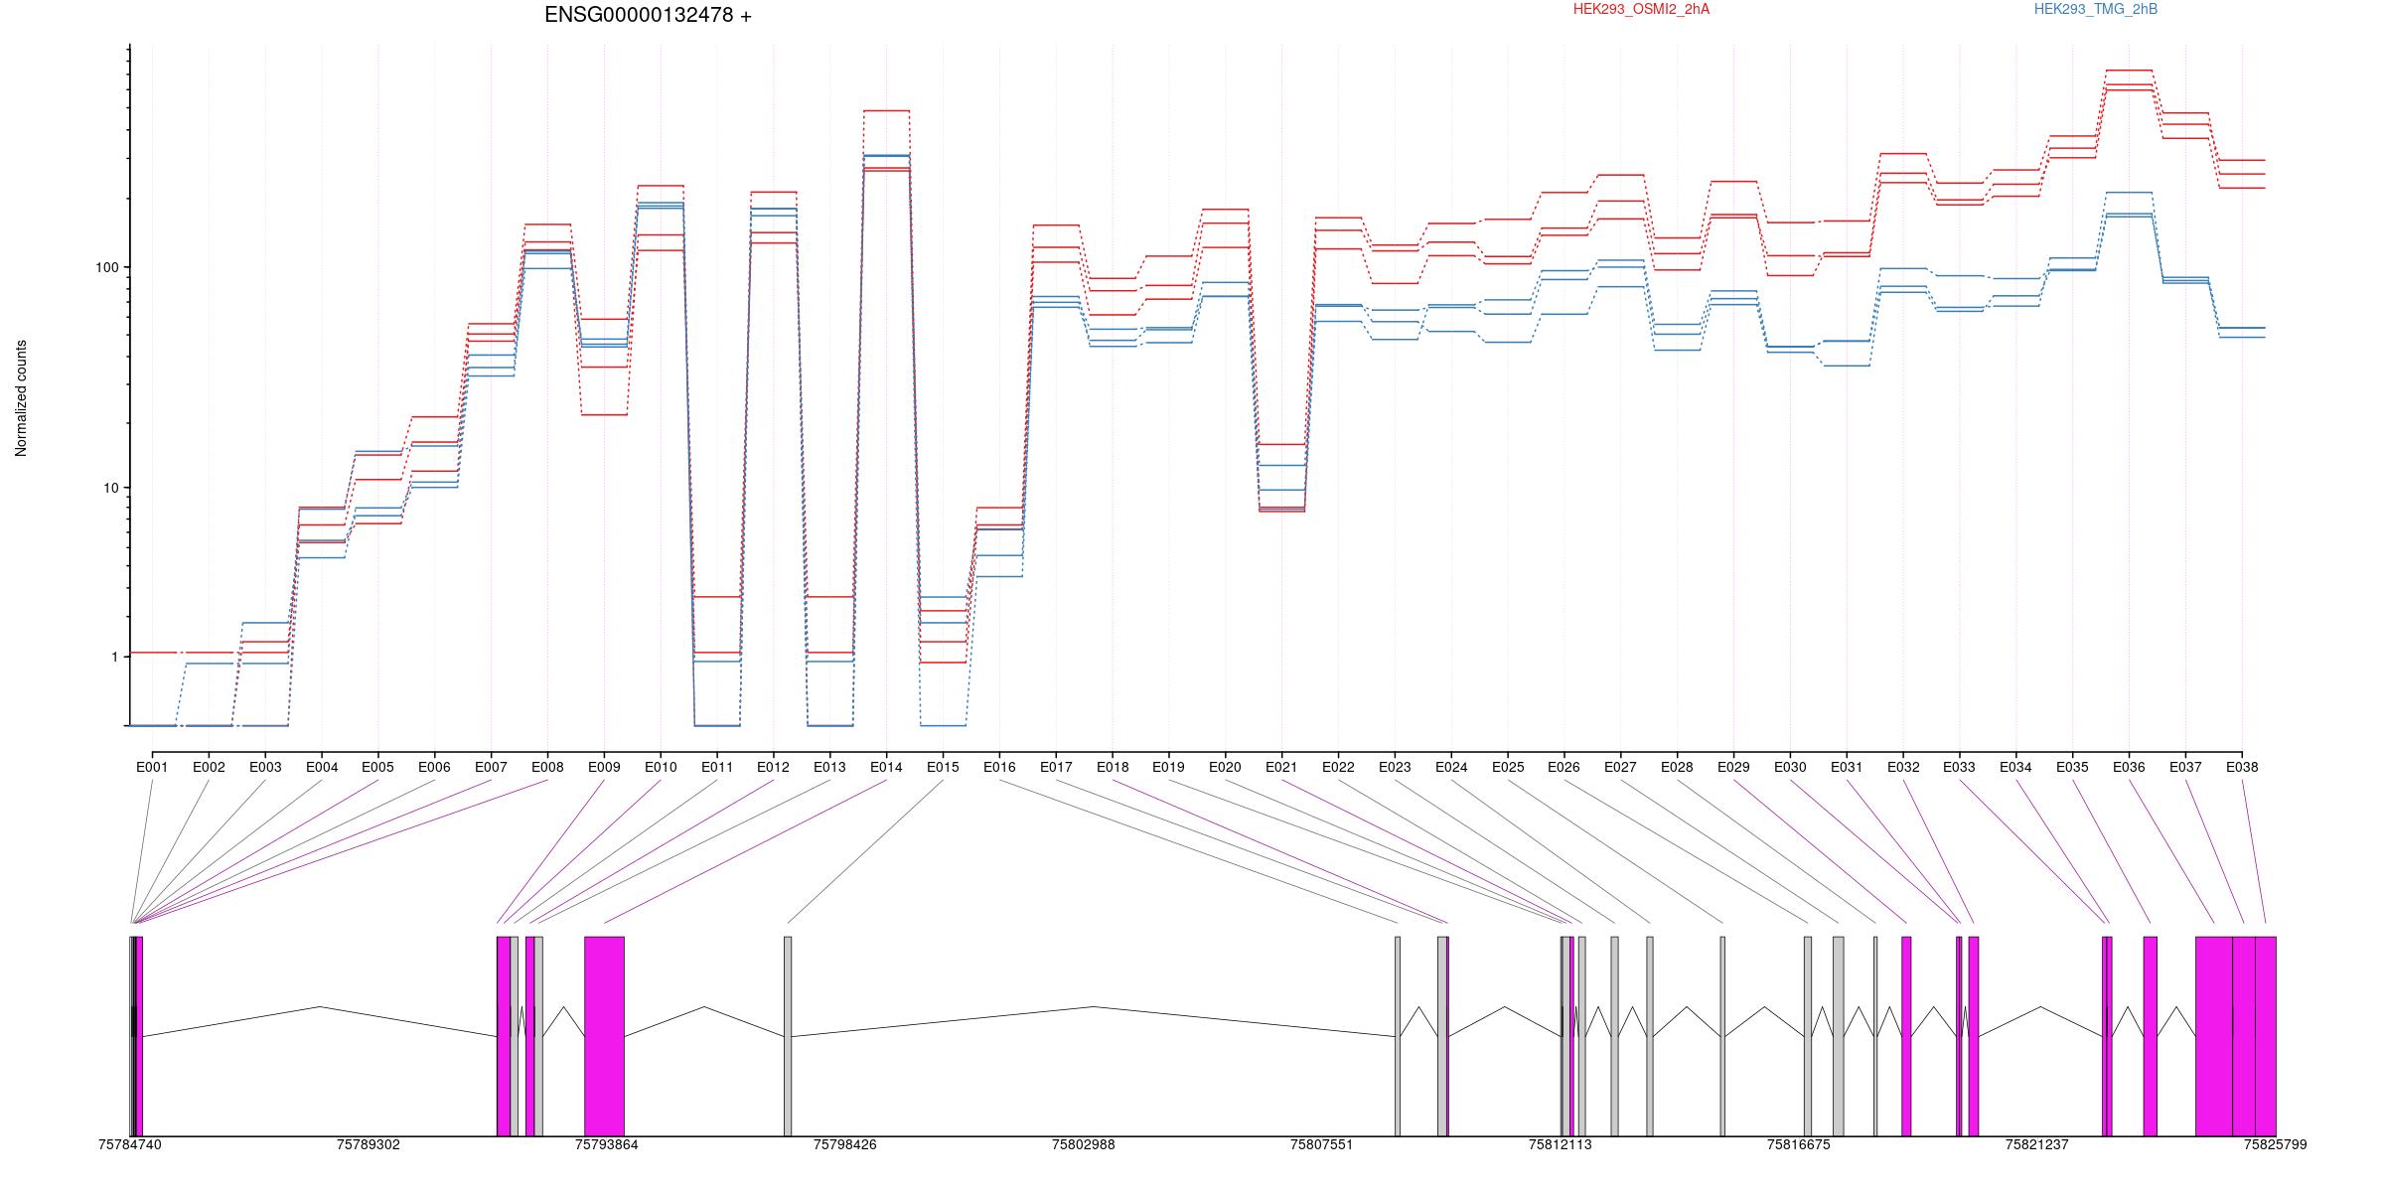Select exon label E014

pos(887,768)
